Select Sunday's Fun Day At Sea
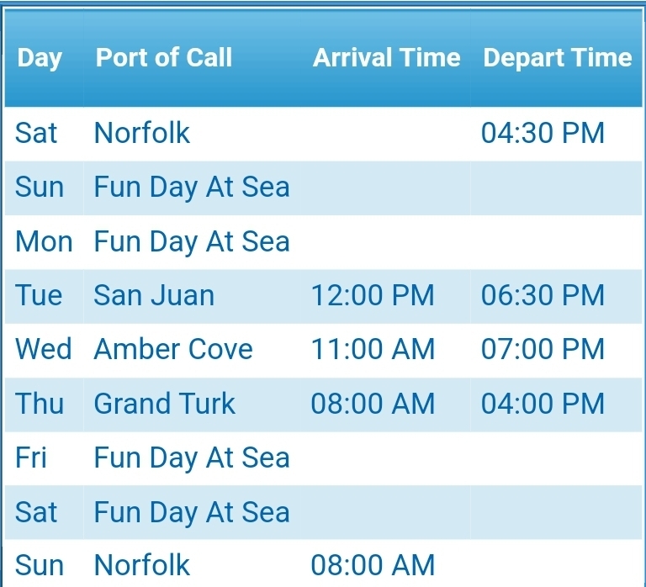This screenshot has width=646, height=587. 192,188
